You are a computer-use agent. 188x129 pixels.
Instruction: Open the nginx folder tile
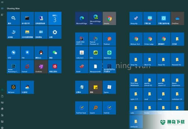pyautogui.click(x=136, y=94)
